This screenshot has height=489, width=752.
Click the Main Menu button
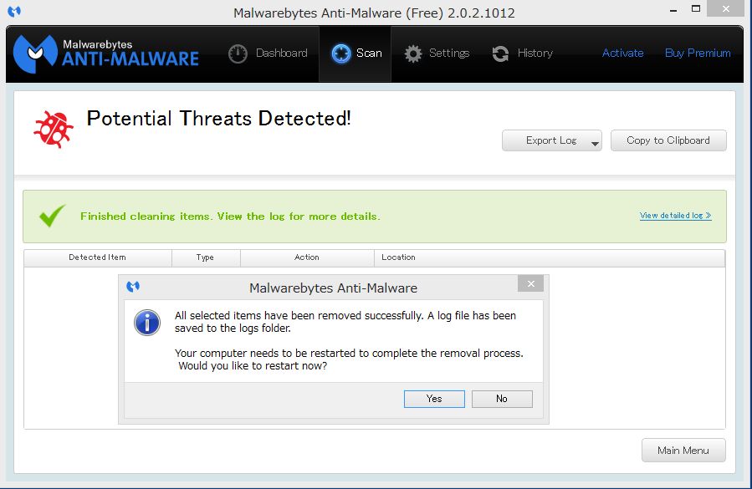pyautogui.click(x=683, y=451)
